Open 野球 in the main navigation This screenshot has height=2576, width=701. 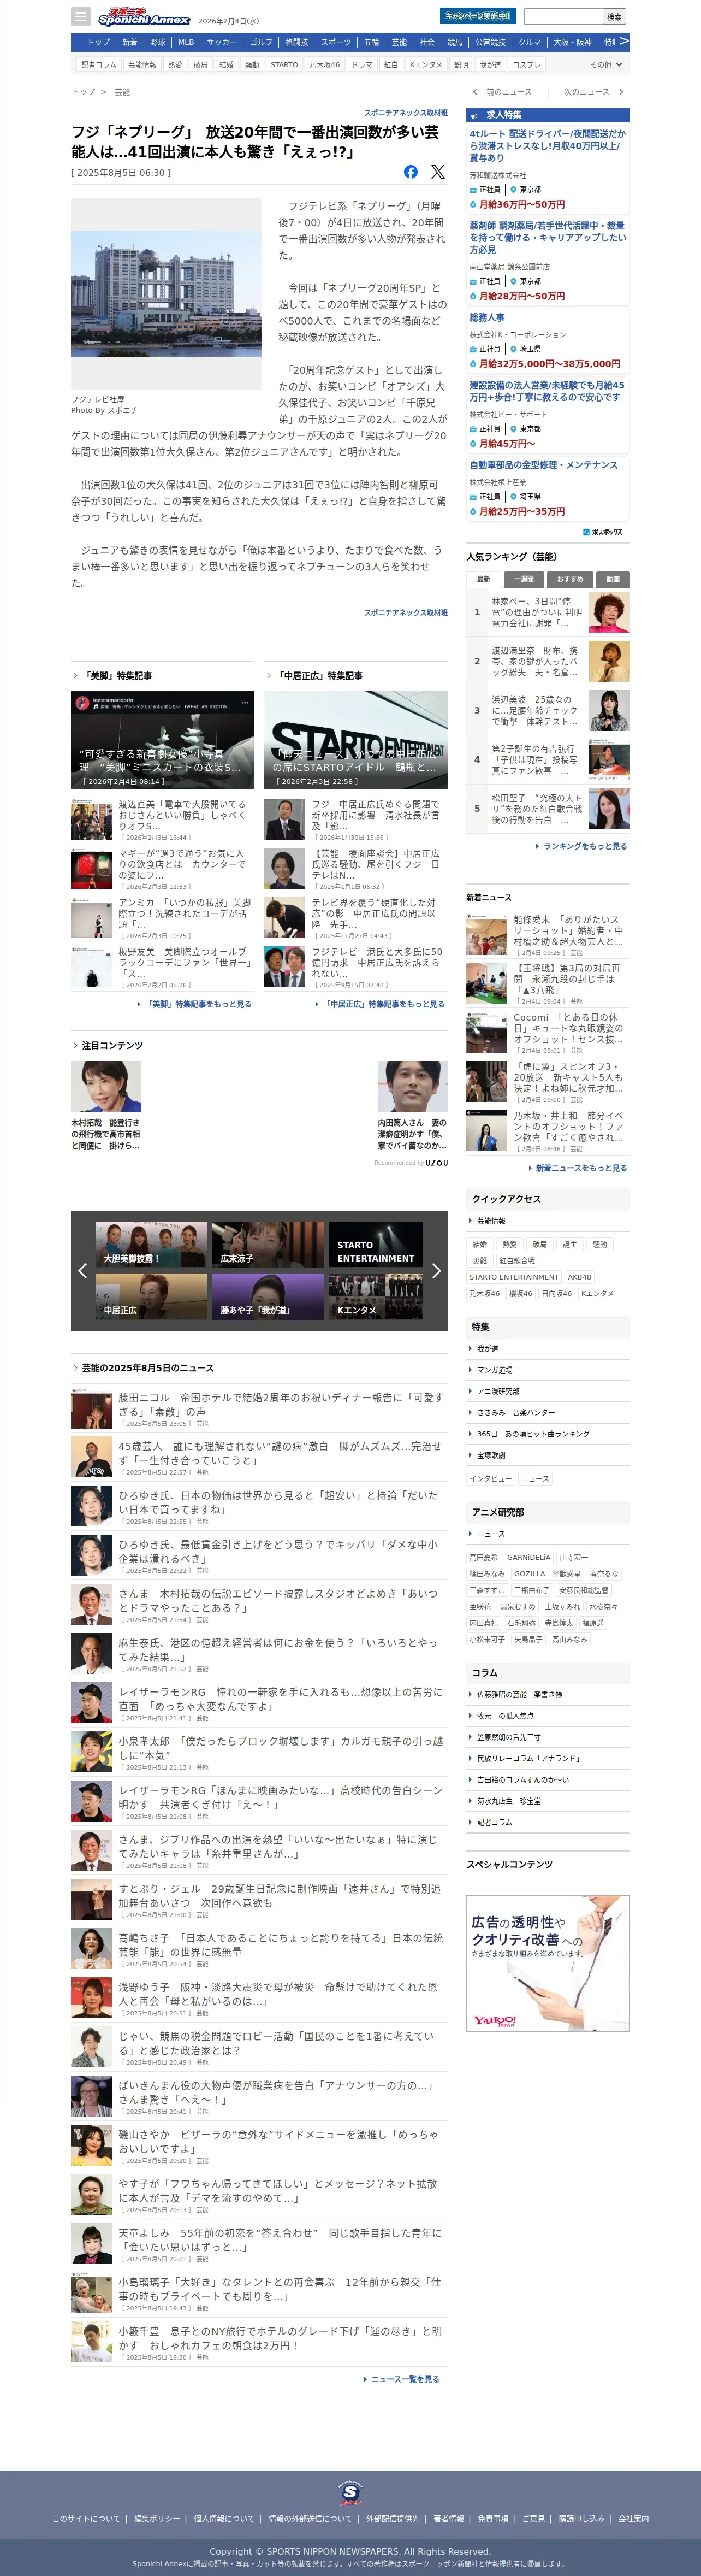pyautogui.click(x=158, y=42)
